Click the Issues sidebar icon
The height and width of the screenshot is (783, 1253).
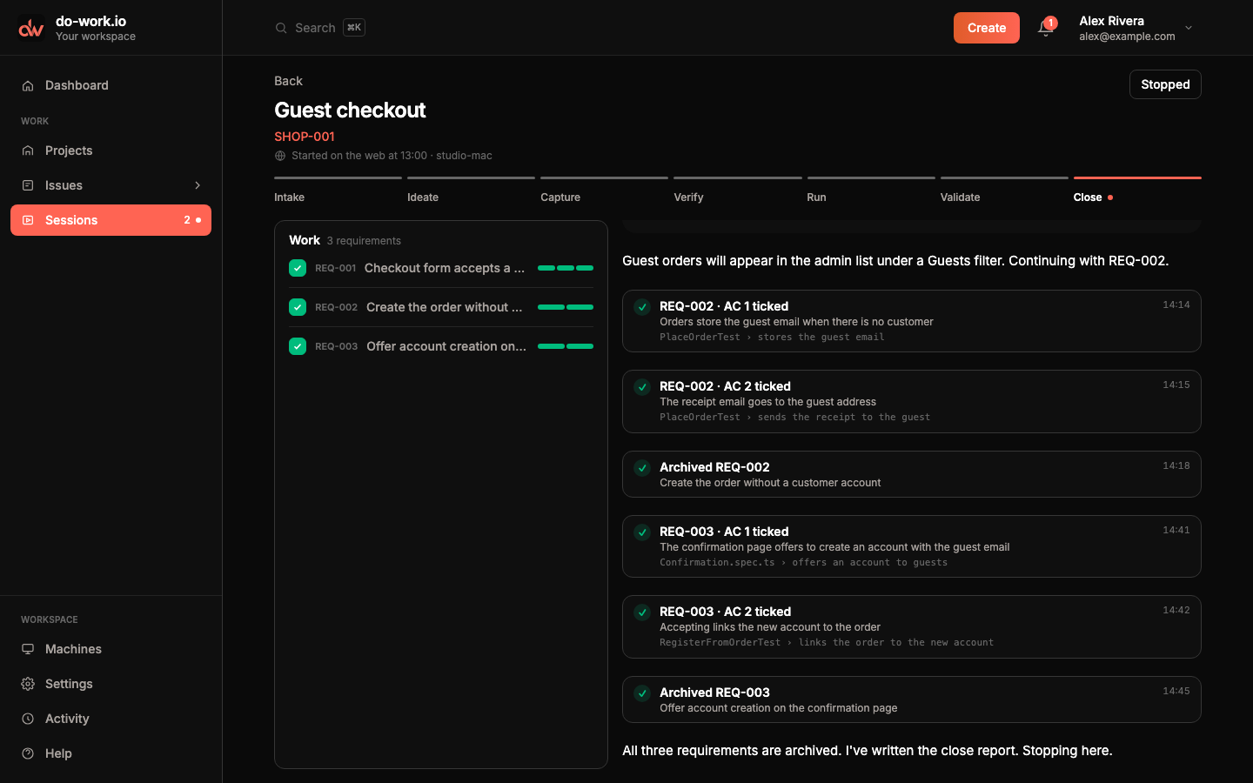click(x=28, y=185)
